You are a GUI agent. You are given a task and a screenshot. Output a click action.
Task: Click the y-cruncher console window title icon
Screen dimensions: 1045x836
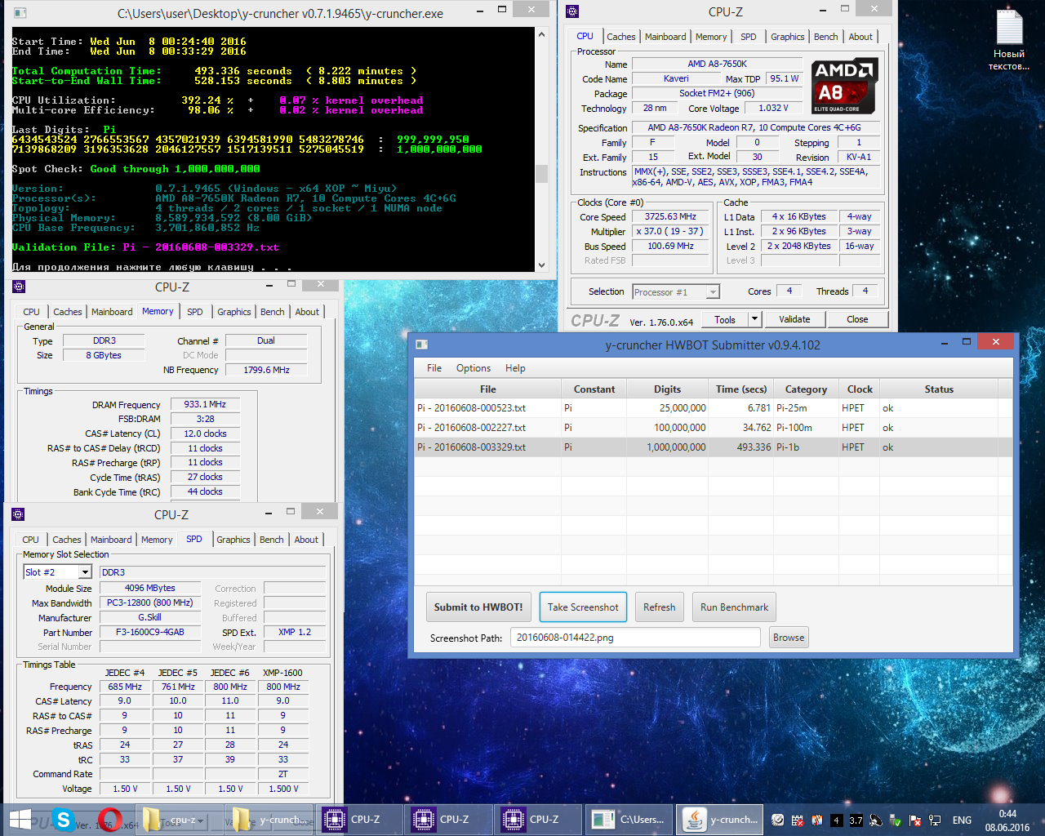click(x=20, y=13)
